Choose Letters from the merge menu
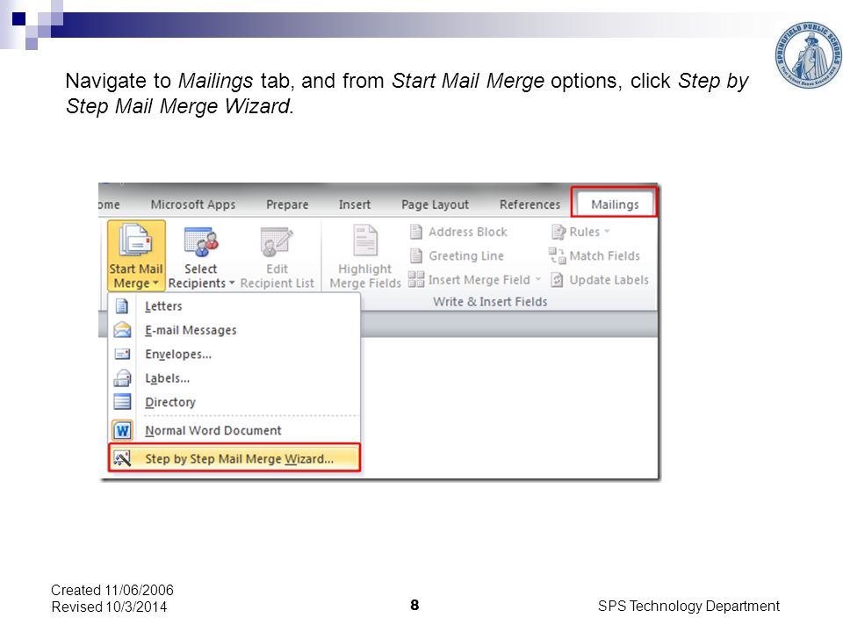 pos(234,305)
